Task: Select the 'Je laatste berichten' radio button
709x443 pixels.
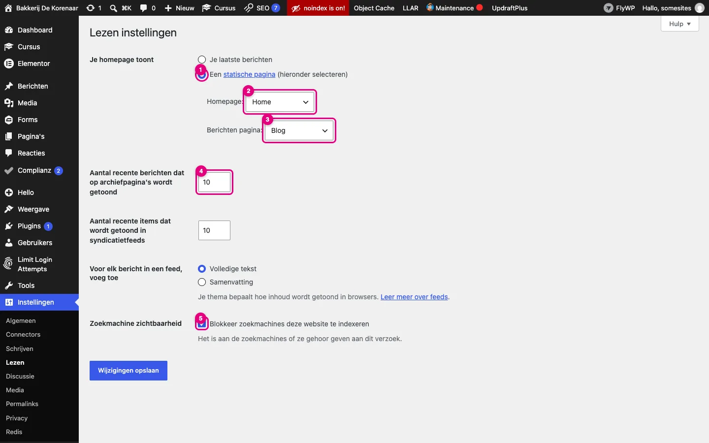Action: pos(202,60)
